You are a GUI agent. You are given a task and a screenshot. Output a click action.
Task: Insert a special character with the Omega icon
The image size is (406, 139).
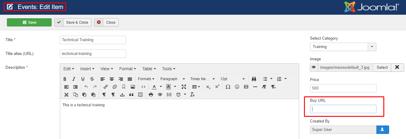(228, 87)
